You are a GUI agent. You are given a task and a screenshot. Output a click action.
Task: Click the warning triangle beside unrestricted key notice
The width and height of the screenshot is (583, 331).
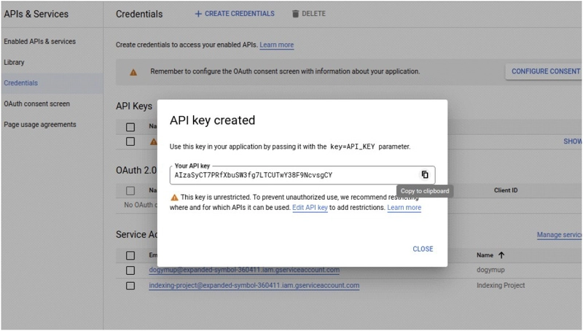click(x=174, y=198)
